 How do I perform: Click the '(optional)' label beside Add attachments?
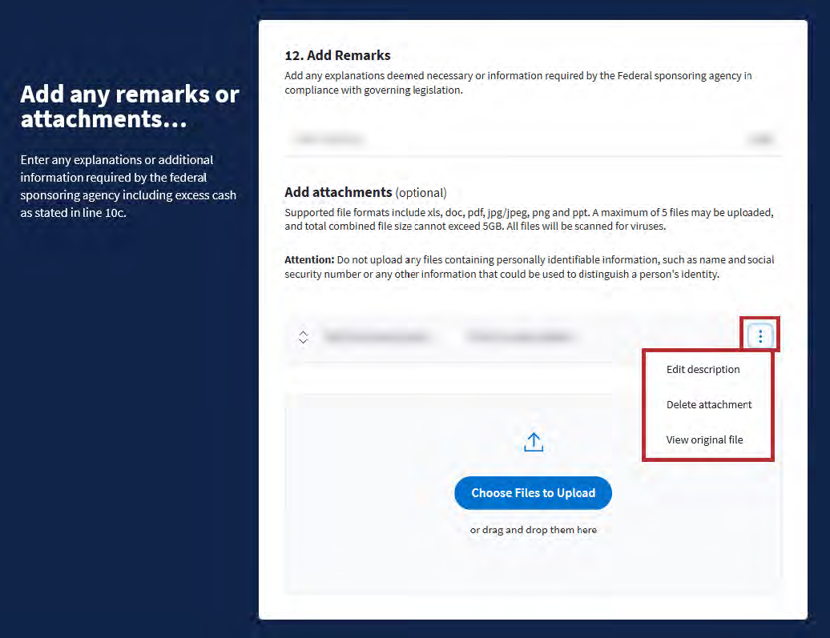tap(421, 193)
